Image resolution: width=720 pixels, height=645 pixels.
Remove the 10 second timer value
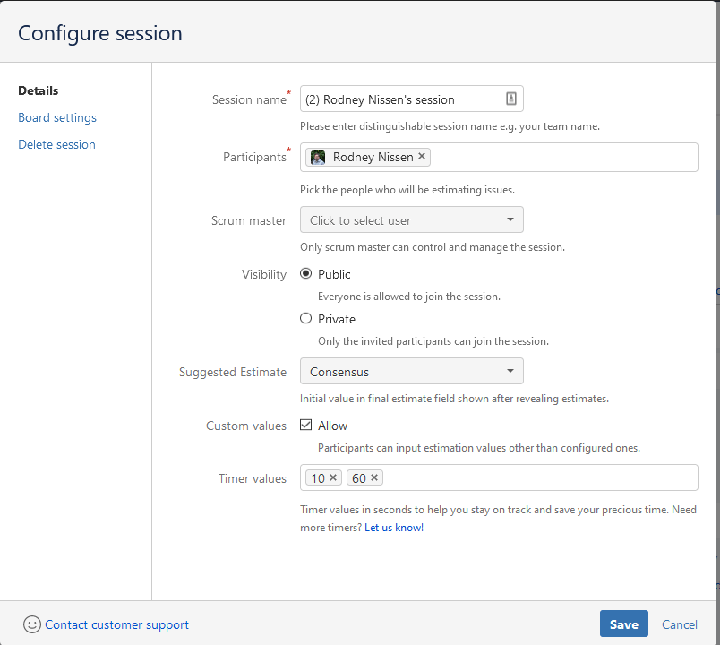point(333,478)
